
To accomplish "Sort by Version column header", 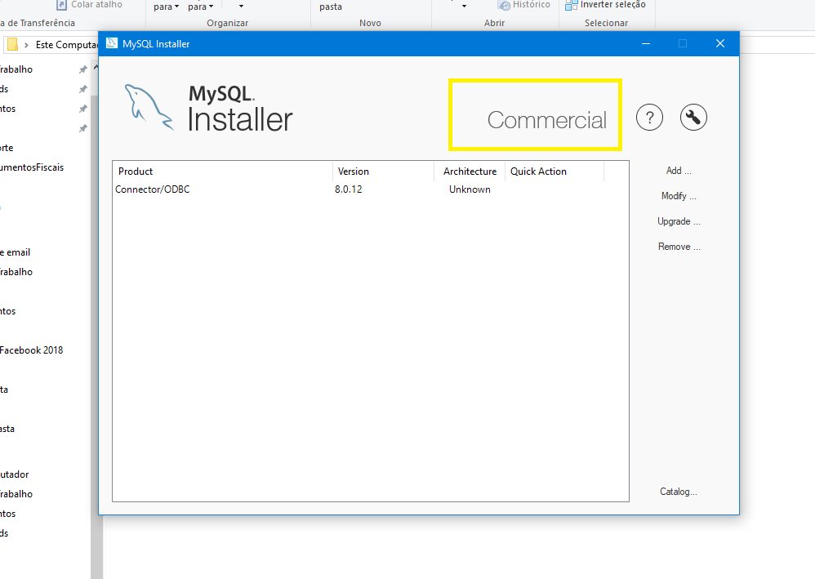I will 383,171.
